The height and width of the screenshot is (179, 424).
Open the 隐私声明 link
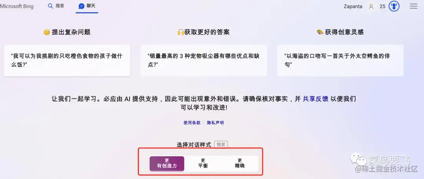pyautogui.click(x=216, y=122)
